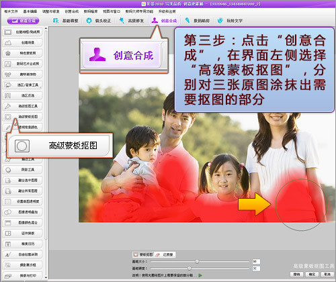The height and width of the screenshot is (282, 336).
Task: Select the 排版与打印 layout and print tool
Action: [x=22, y=275]
